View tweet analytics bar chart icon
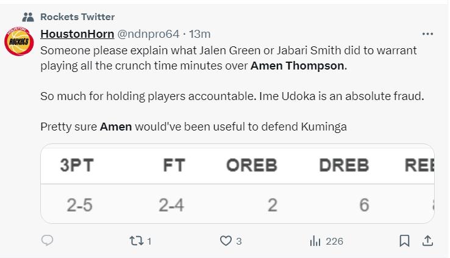 click(x=315, y=241)
